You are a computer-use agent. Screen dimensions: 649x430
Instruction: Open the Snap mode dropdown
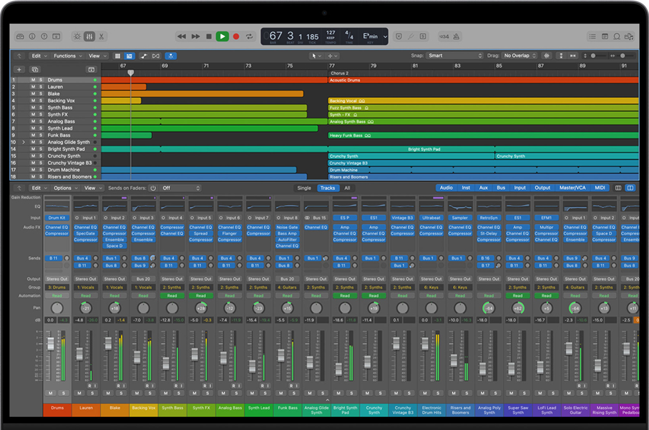(x=456, y=55)
